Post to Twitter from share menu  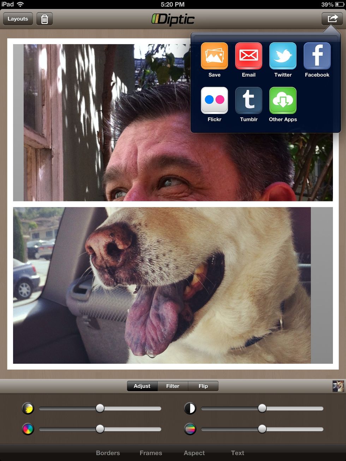coord(283,56)
